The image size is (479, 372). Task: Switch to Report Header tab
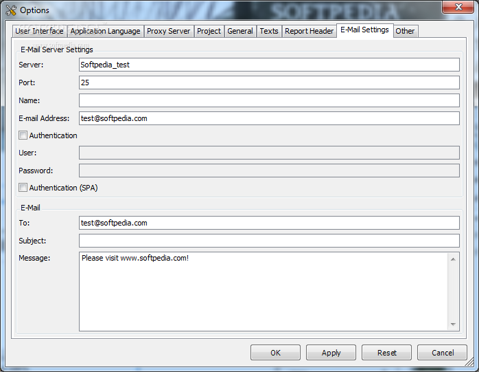(x=309, y=31)
